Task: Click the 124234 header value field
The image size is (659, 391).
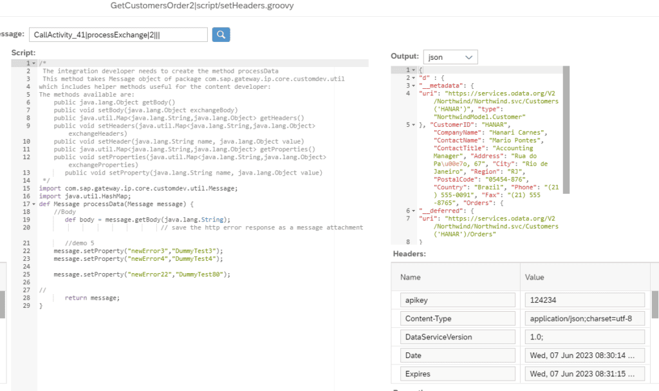Action: coord(584,300)
